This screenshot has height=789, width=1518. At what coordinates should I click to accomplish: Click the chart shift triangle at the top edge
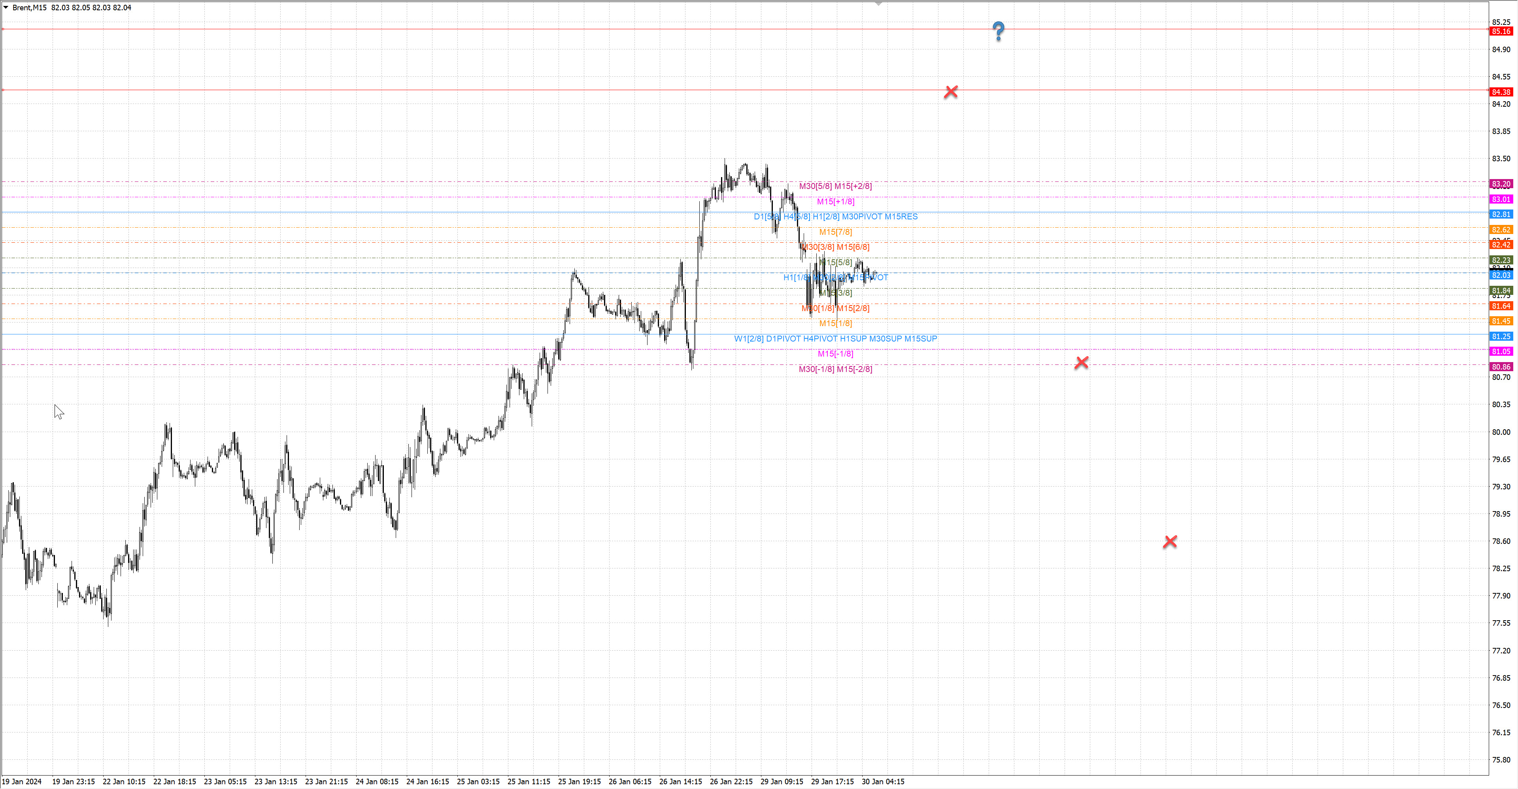pyautogui.click(x=878, y=4)
